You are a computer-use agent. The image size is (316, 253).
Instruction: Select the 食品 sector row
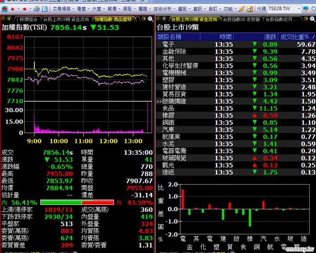coord(236,108)
